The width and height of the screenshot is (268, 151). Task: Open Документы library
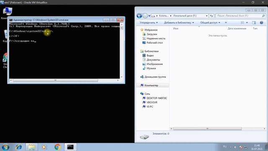(x=153, y=60)
